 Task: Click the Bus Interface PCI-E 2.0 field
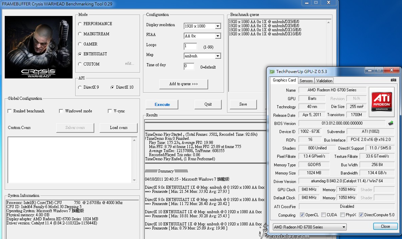370,140
